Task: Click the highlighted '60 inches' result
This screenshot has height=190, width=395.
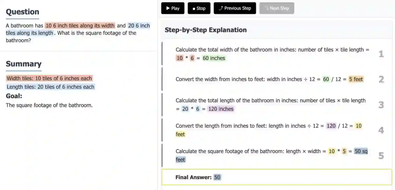Action: pos(214,58)
